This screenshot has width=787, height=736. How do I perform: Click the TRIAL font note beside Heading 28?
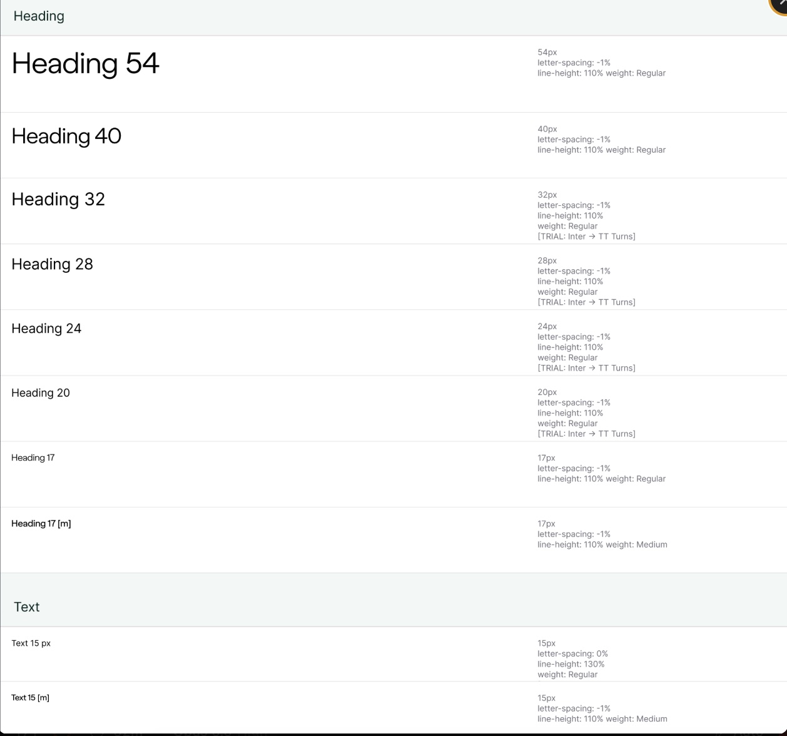coord(586,302)
